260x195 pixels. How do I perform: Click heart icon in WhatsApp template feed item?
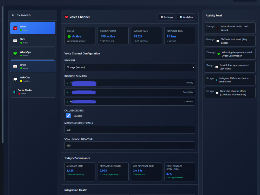click(219, 54)
